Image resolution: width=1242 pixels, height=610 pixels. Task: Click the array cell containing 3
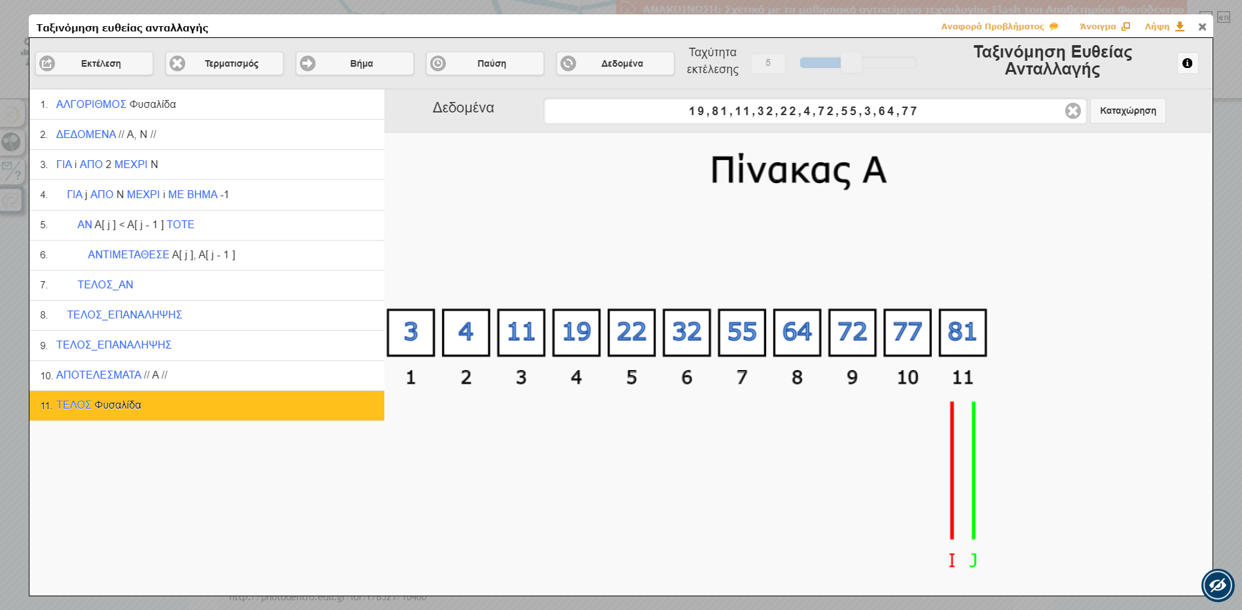(411, 333)
